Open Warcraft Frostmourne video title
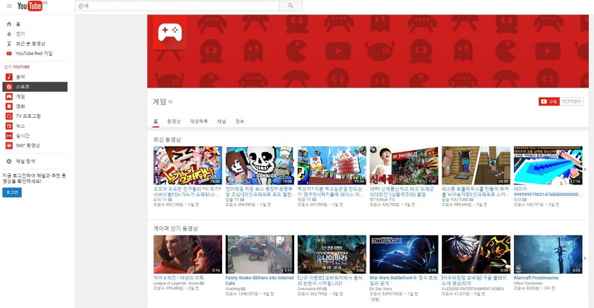 coord(536,278)
